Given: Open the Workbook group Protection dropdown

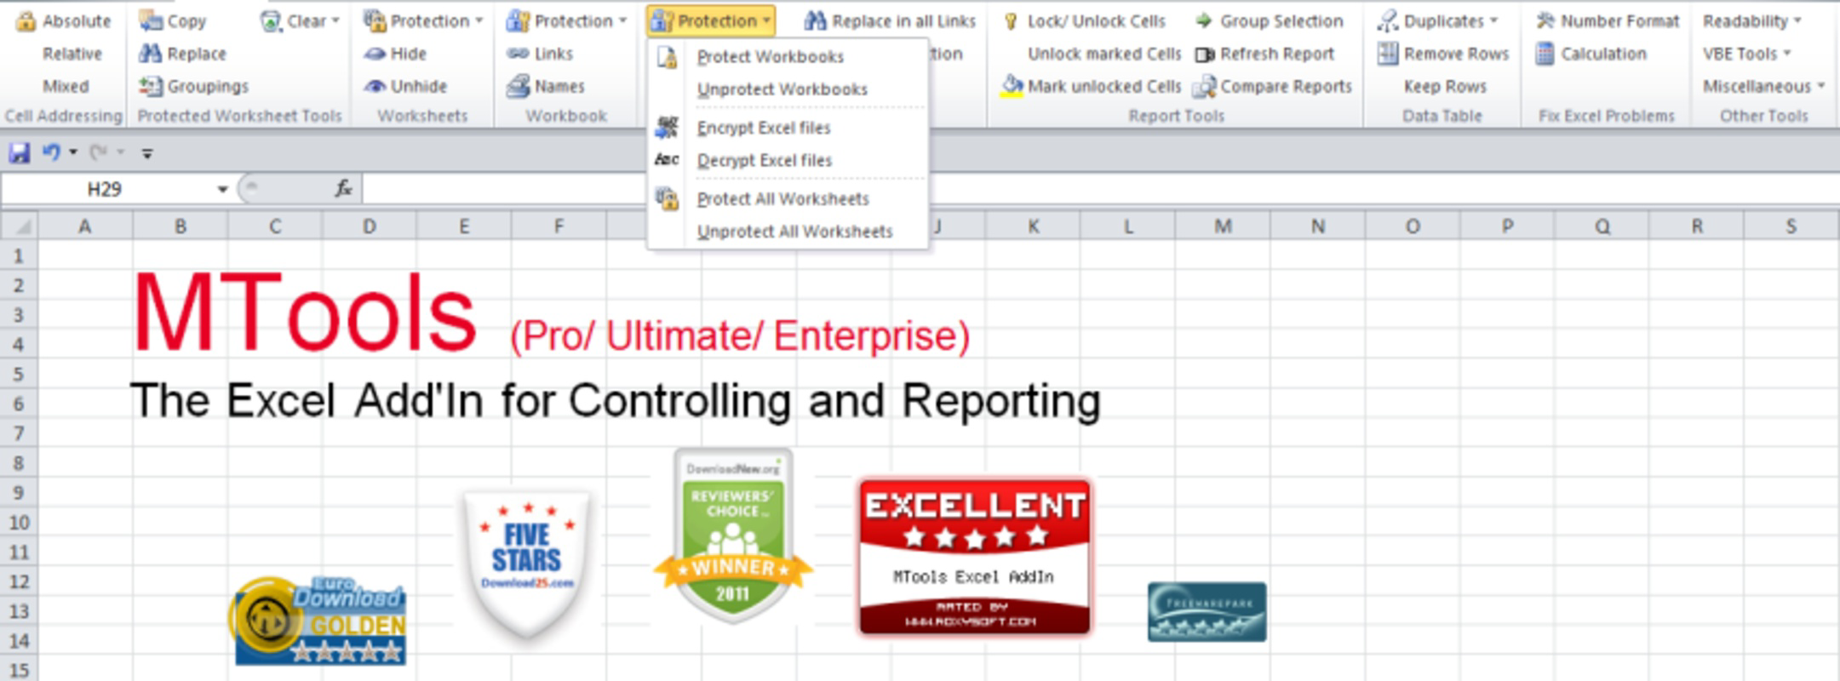Looking at the screenshot, I should 566,20.
